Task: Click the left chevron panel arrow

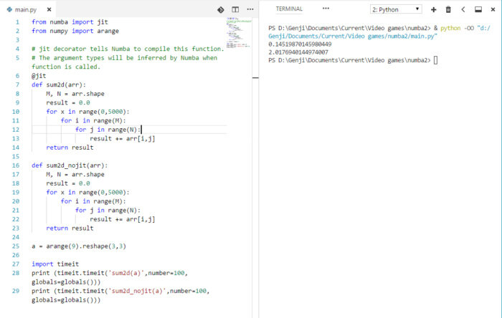Action: click(463, 9)
